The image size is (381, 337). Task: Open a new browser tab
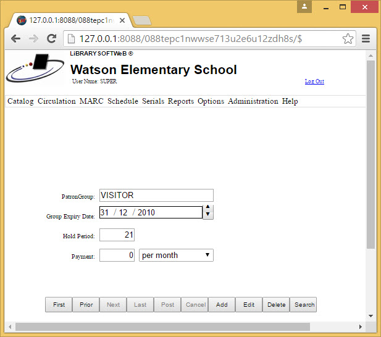142,20
